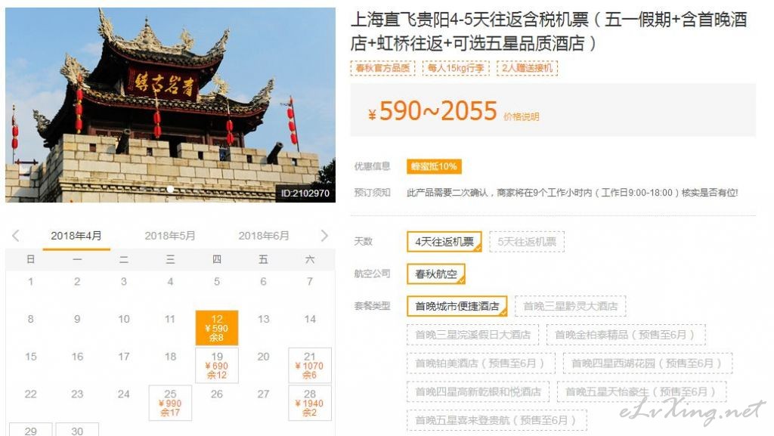Open the Guiyang pavilion product photo
Viewport: 774px width, 436px height.
(170, 104)
